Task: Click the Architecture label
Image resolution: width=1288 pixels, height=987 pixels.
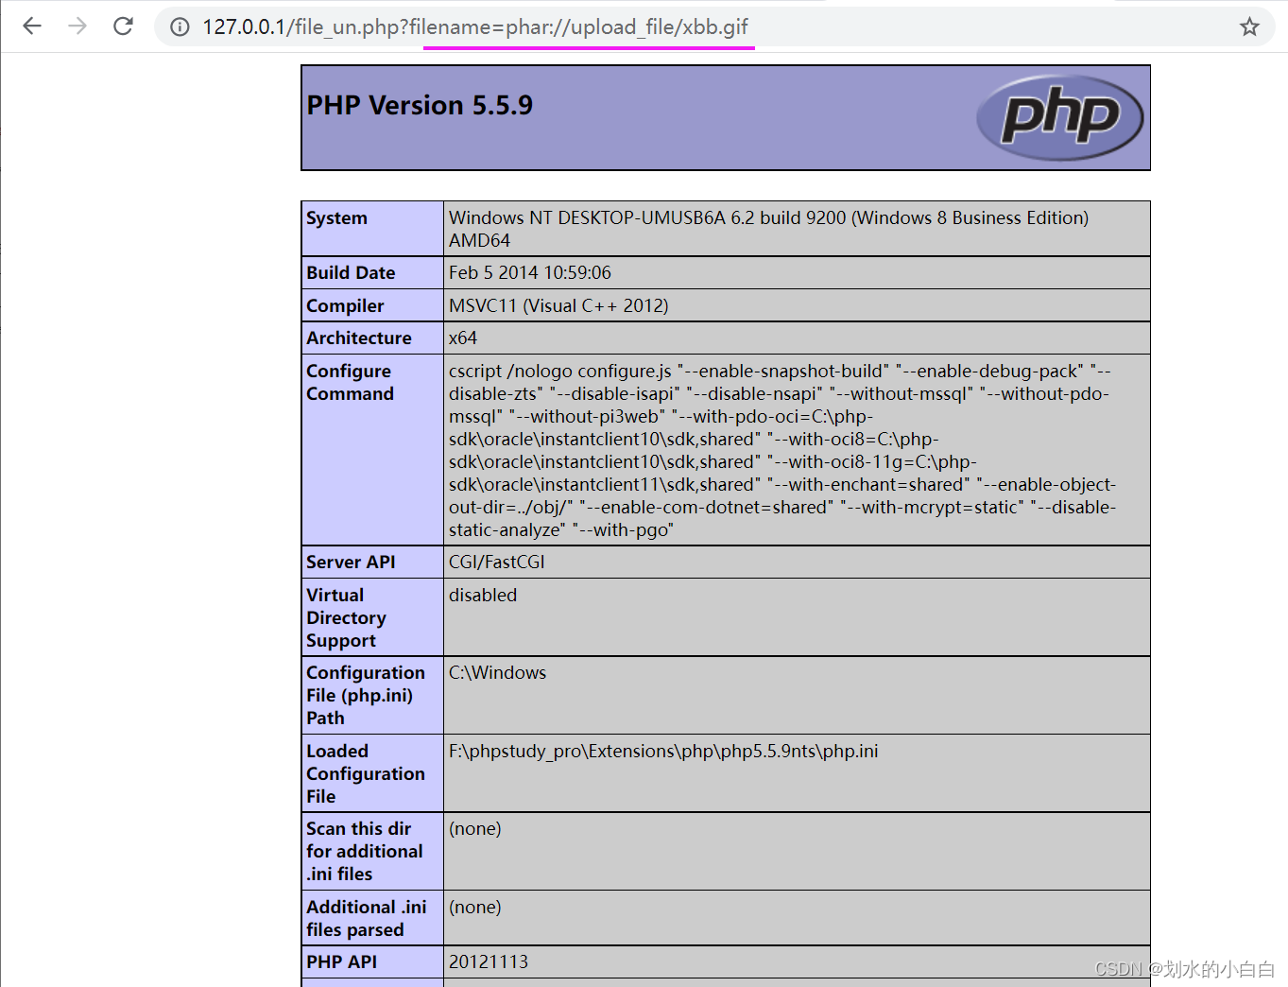Action: (x=359, y=338)
